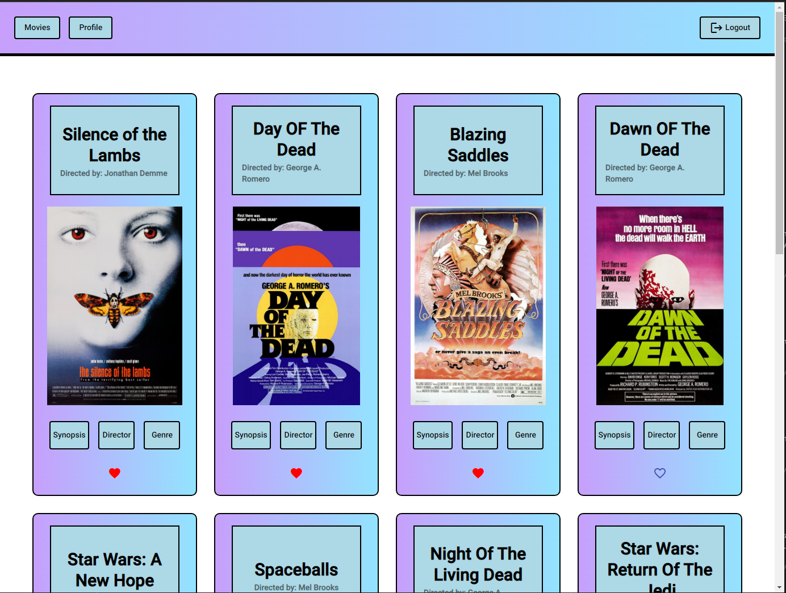The image size is (786, 593).
Task: View Director info for Dawn Of The Dead
Action: click(x=662, y=435)
